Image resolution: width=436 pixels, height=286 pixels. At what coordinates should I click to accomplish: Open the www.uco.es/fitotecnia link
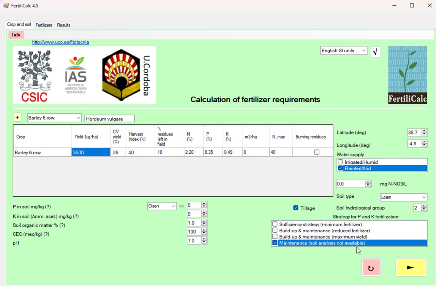(x=61, y=42)
